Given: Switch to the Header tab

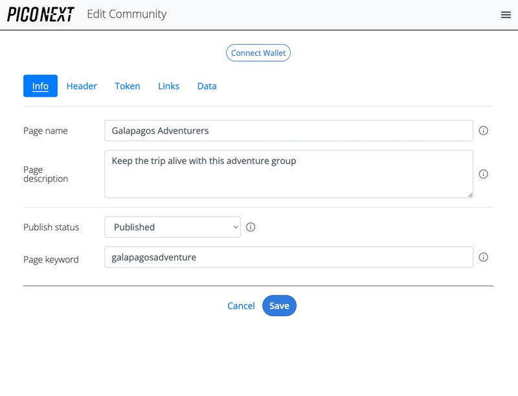Looking at the screenshot, I should pyautogui.click(x=82, y=86).
